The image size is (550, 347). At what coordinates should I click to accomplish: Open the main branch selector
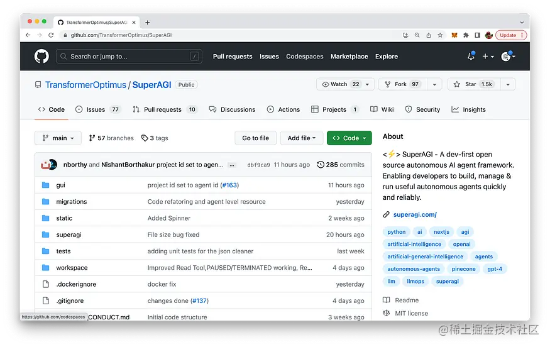tap(58, 138)
